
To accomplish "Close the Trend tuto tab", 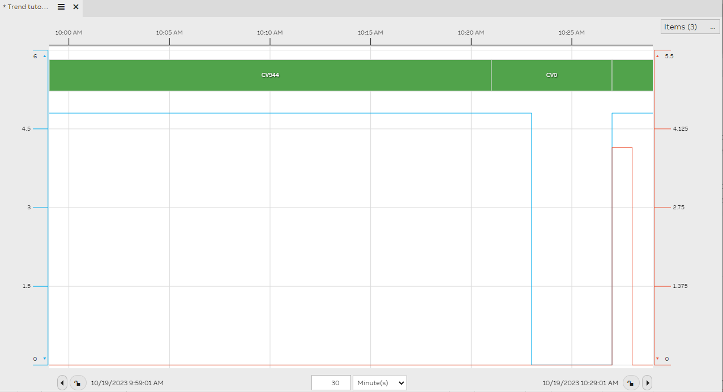I will click(x=76, y=7).
